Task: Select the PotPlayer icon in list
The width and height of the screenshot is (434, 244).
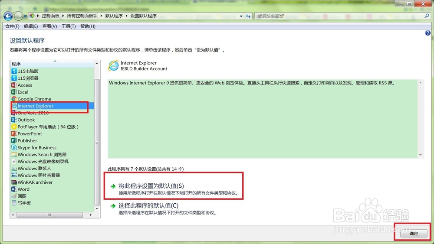Action: 14,127
